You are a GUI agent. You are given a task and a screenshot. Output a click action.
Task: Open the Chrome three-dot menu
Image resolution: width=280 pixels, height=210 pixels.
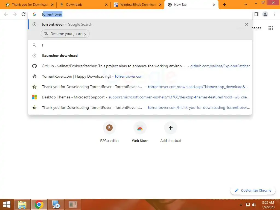pyautogui.click(x=274, y=14)
